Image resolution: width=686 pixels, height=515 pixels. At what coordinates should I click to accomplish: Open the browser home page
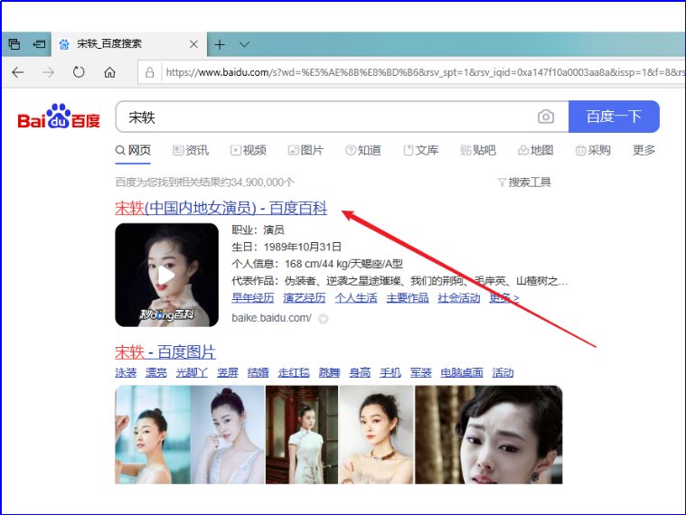(x=109, y=72)
